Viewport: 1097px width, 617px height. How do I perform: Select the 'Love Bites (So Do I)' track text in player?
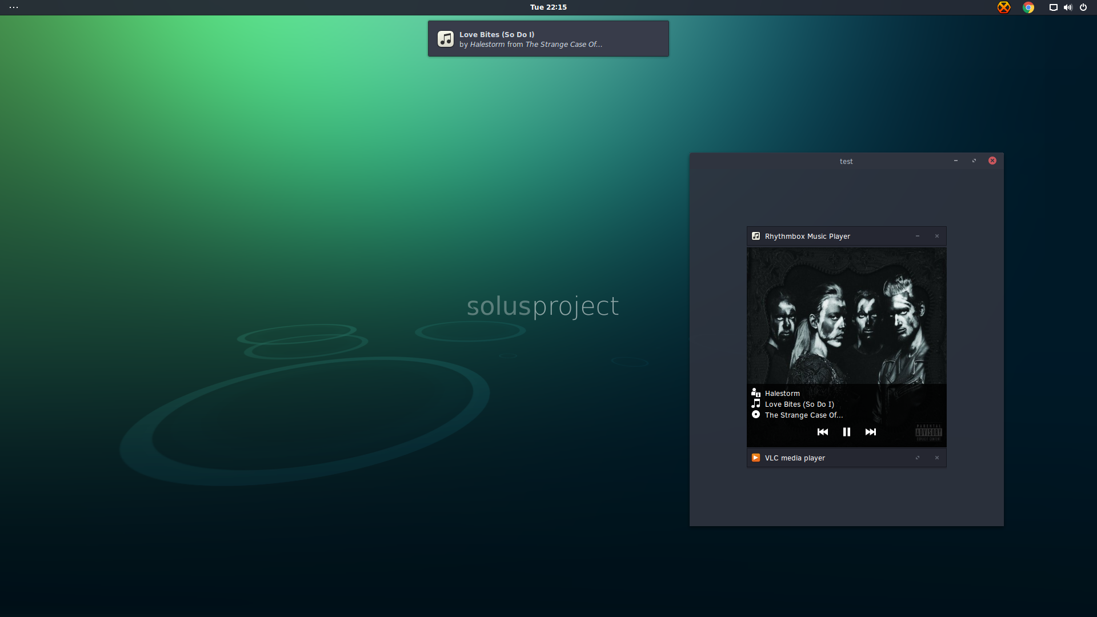[799, 404]
